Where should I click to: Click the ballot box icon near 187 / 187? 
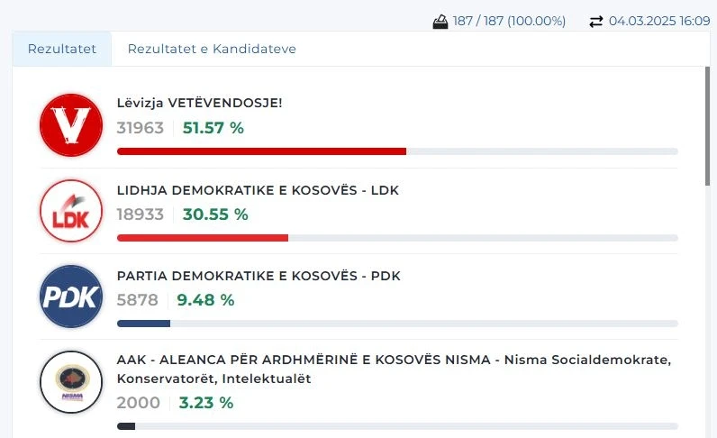point(440,22)
